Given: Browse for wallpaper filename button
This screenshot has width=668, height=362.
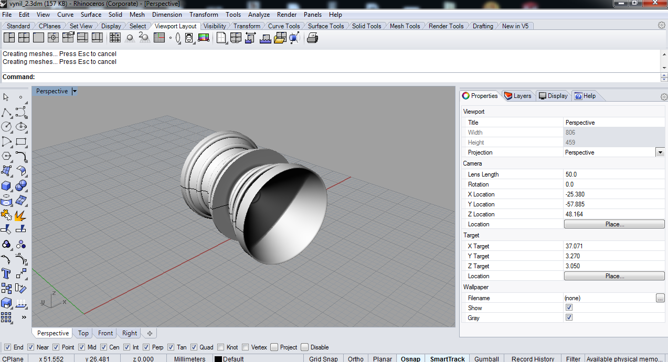Looking at the screenshot, I should pos(660,298).
